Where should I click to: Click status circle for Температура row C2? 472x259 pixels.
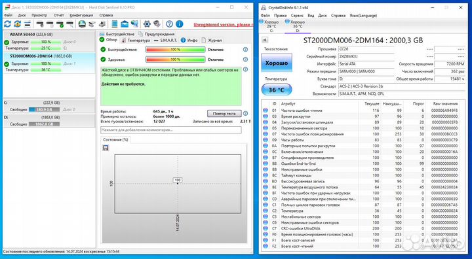point(265,211)
